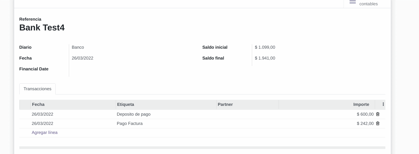Click the Saldo final amount $ 1.941,00
Viewport: 419px width, 154px height.
coord(265,58)
